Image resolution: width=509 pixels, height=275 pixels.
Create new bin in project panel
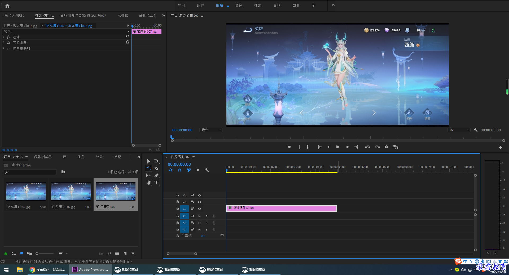click(117, 254)
